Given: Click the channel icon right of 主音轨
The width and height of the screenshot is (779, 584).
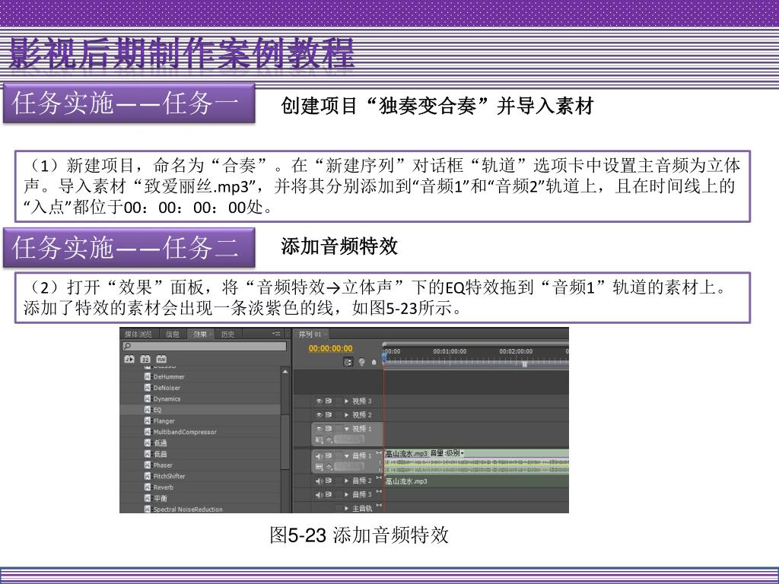Looking at the screenshot, I should pos(379,506).
